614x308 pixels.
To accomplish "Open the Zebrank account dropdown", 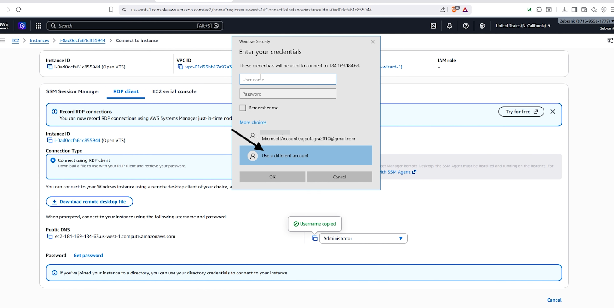I will point(586,21).
